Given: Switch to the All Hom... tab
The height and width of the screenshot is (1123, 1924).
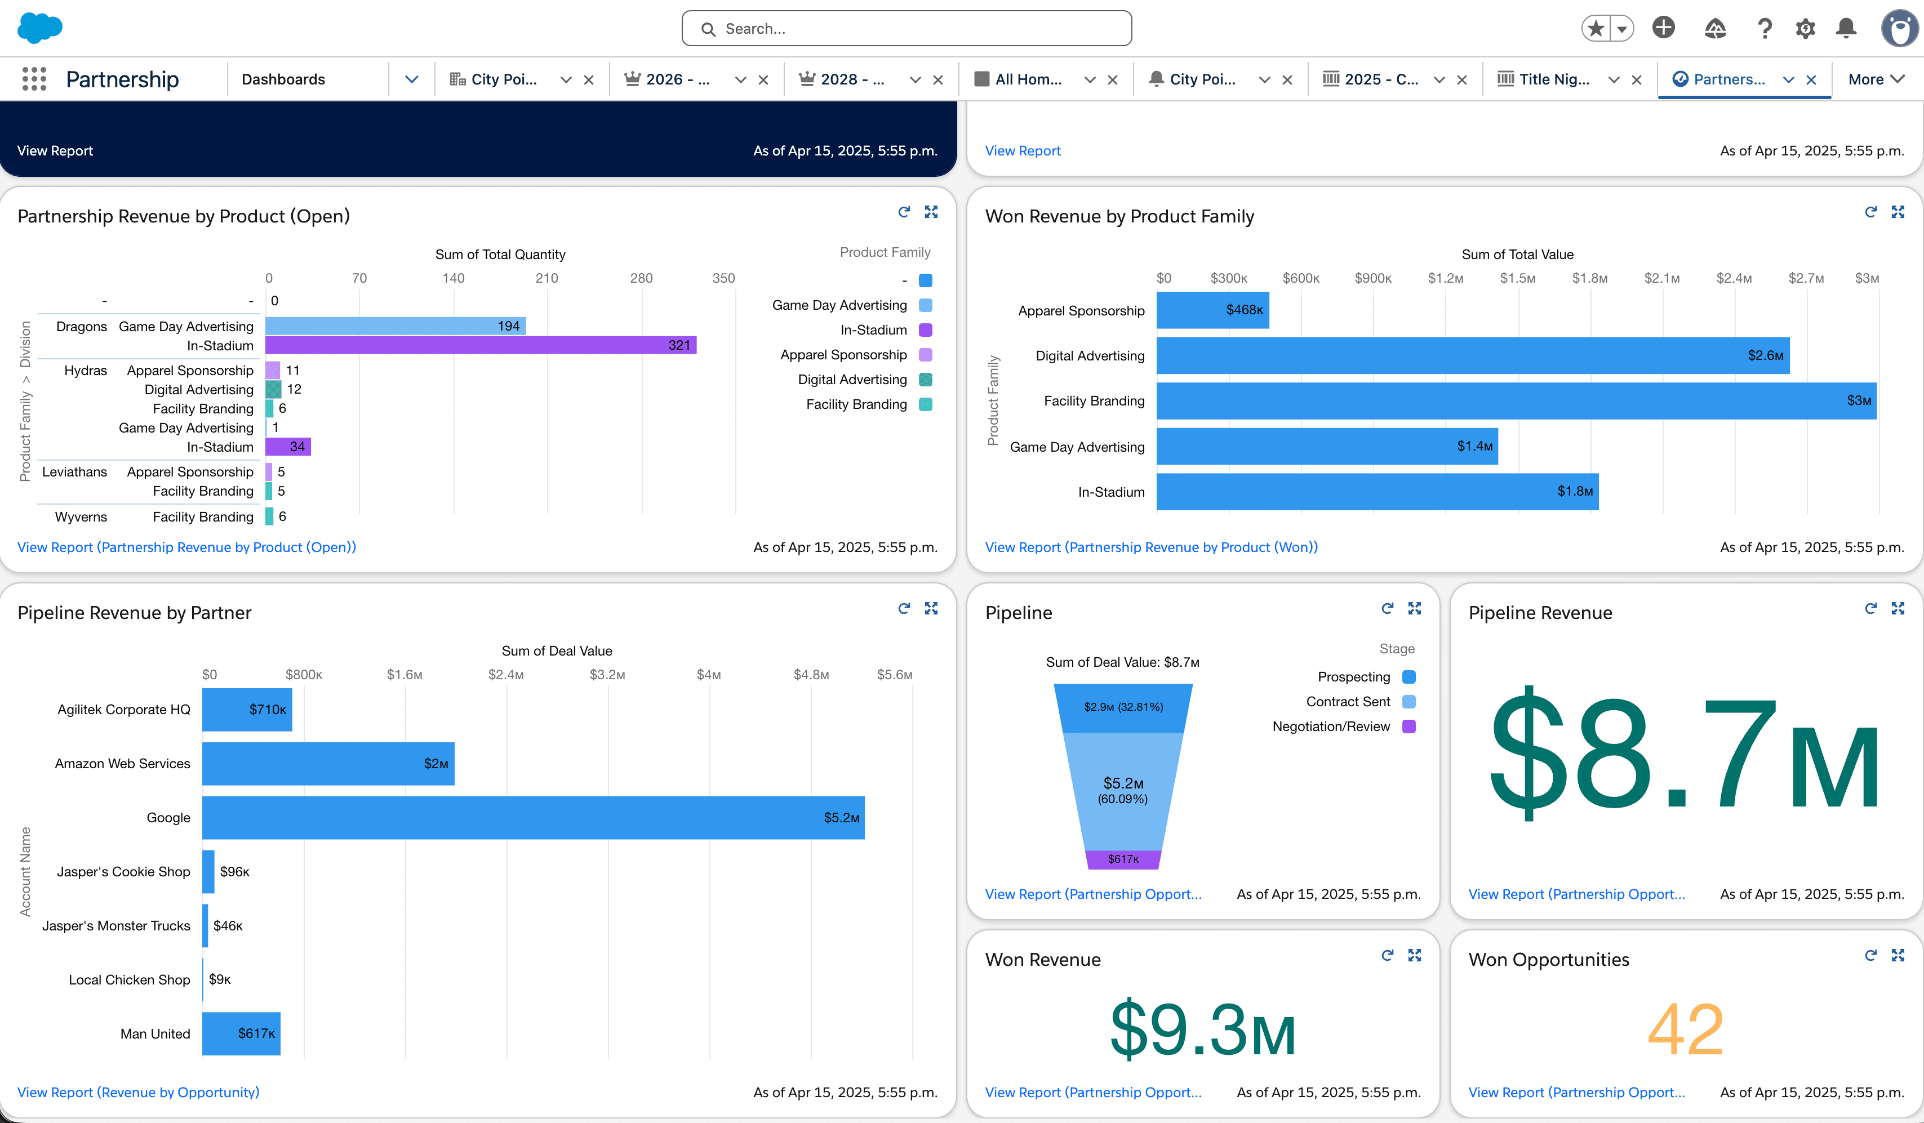Looking at the screenshot, I should [x=1027, y=79].
